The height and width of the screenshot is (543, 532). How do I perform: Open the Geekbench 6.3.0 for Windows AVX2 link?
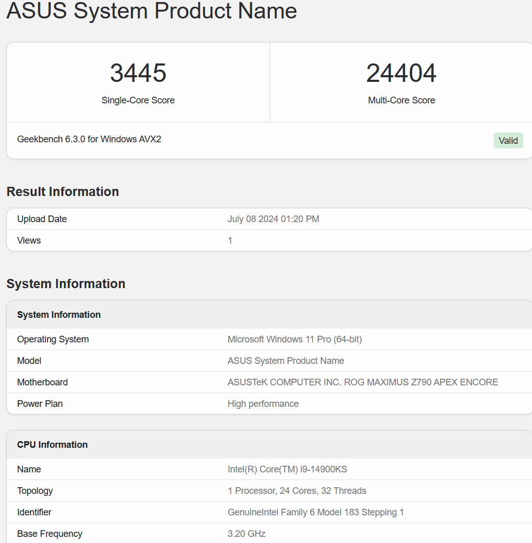pyautogui.click(x=89, y=139)
